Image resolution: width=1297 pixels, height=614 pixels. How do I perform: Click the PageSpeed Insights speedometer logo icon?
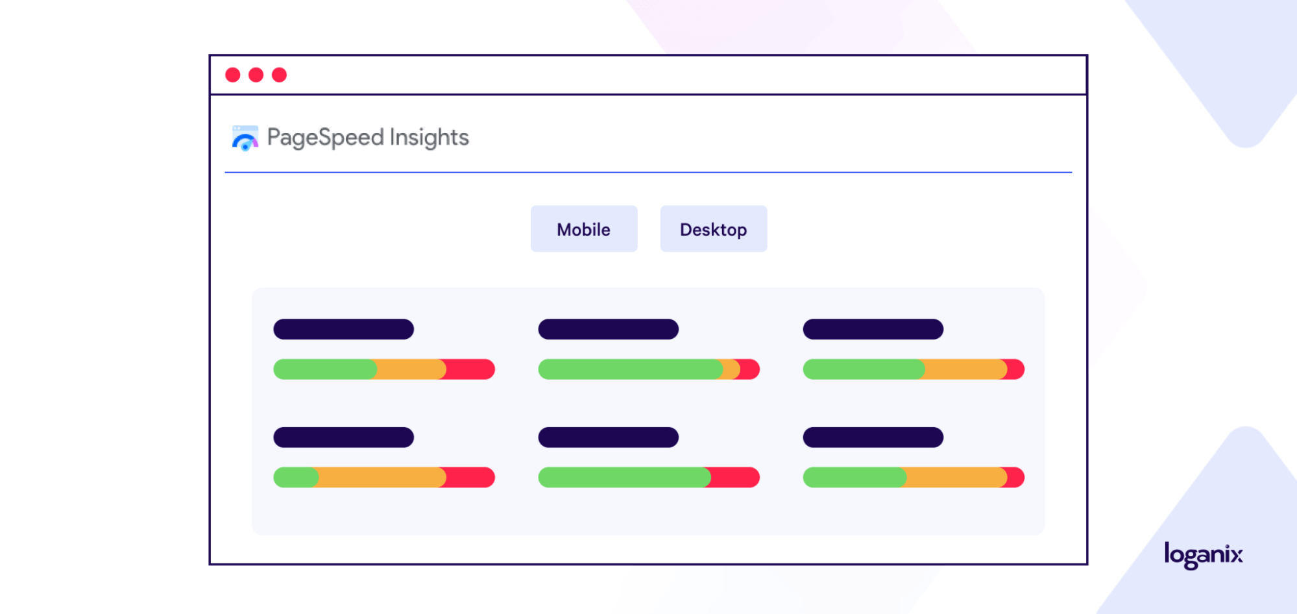(x=245, y=138)
